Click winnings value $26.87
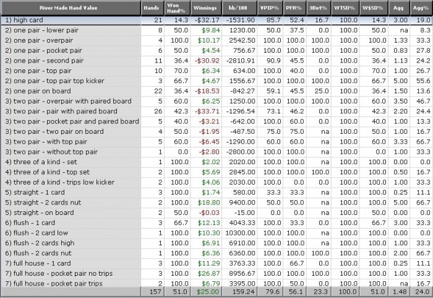Image resolution: width=433 pixels, height=298 pixels. [209, 273]
